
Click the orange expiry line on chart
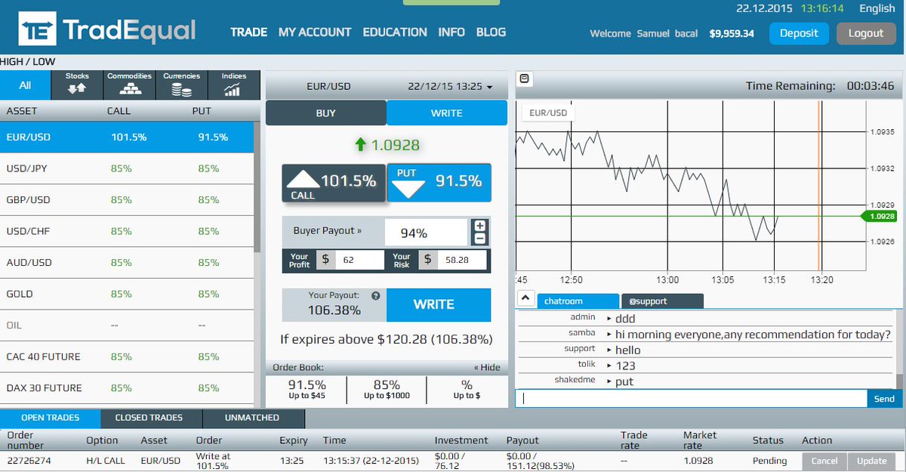(x=818, y=185)
